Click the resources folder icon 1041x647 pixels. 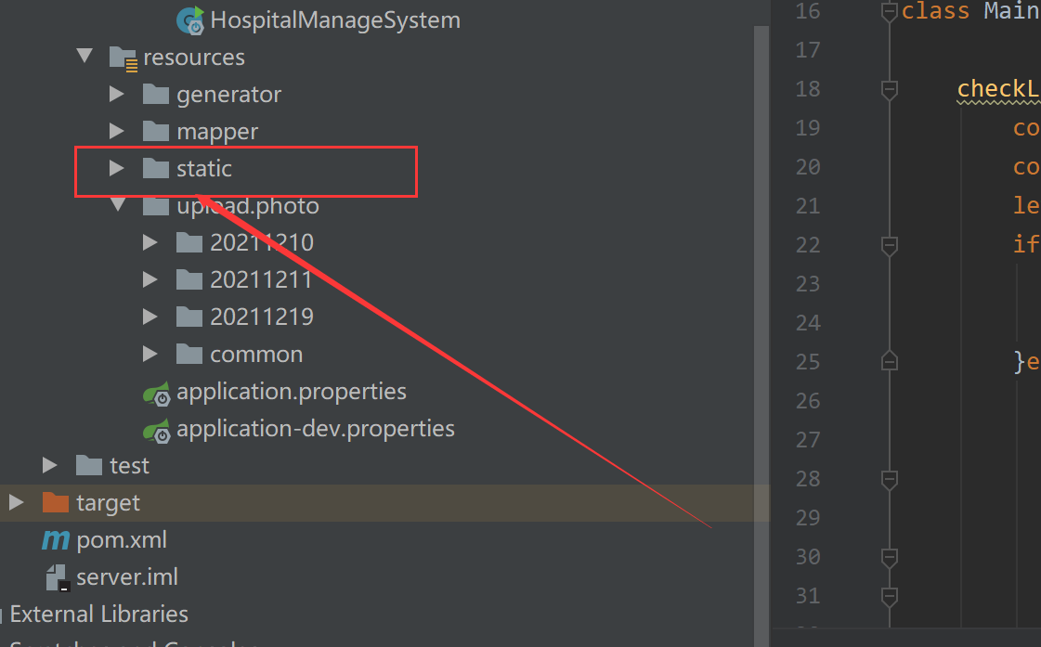click(123, 57)
